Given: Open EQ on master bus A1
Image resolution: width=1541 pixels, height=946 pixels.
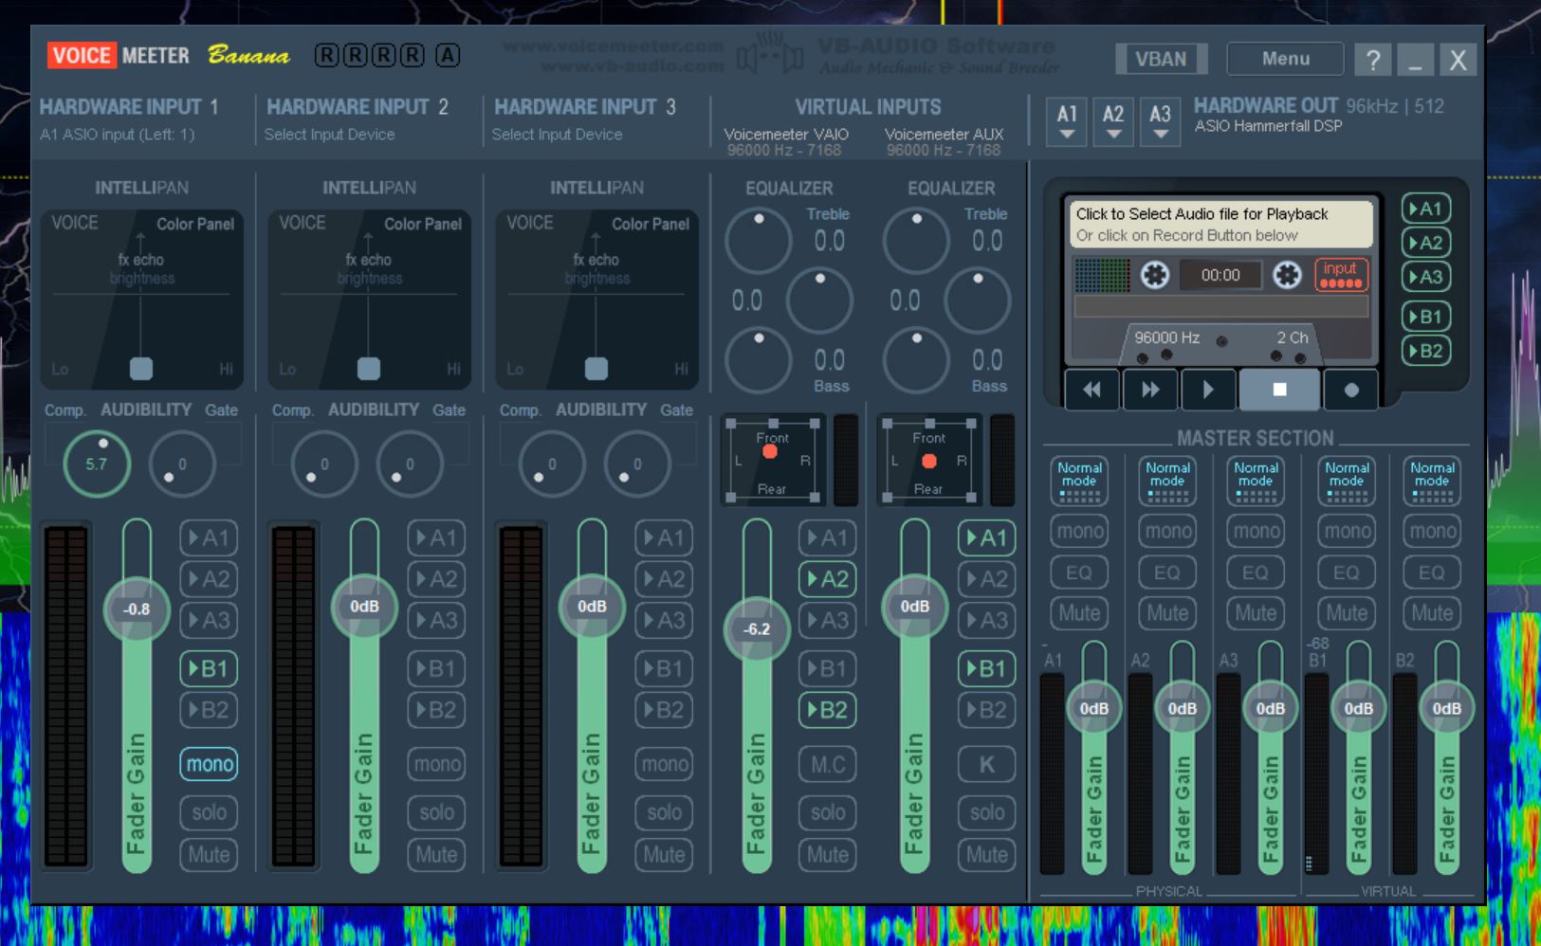Looking at the screenshot, I should 1079,573.
